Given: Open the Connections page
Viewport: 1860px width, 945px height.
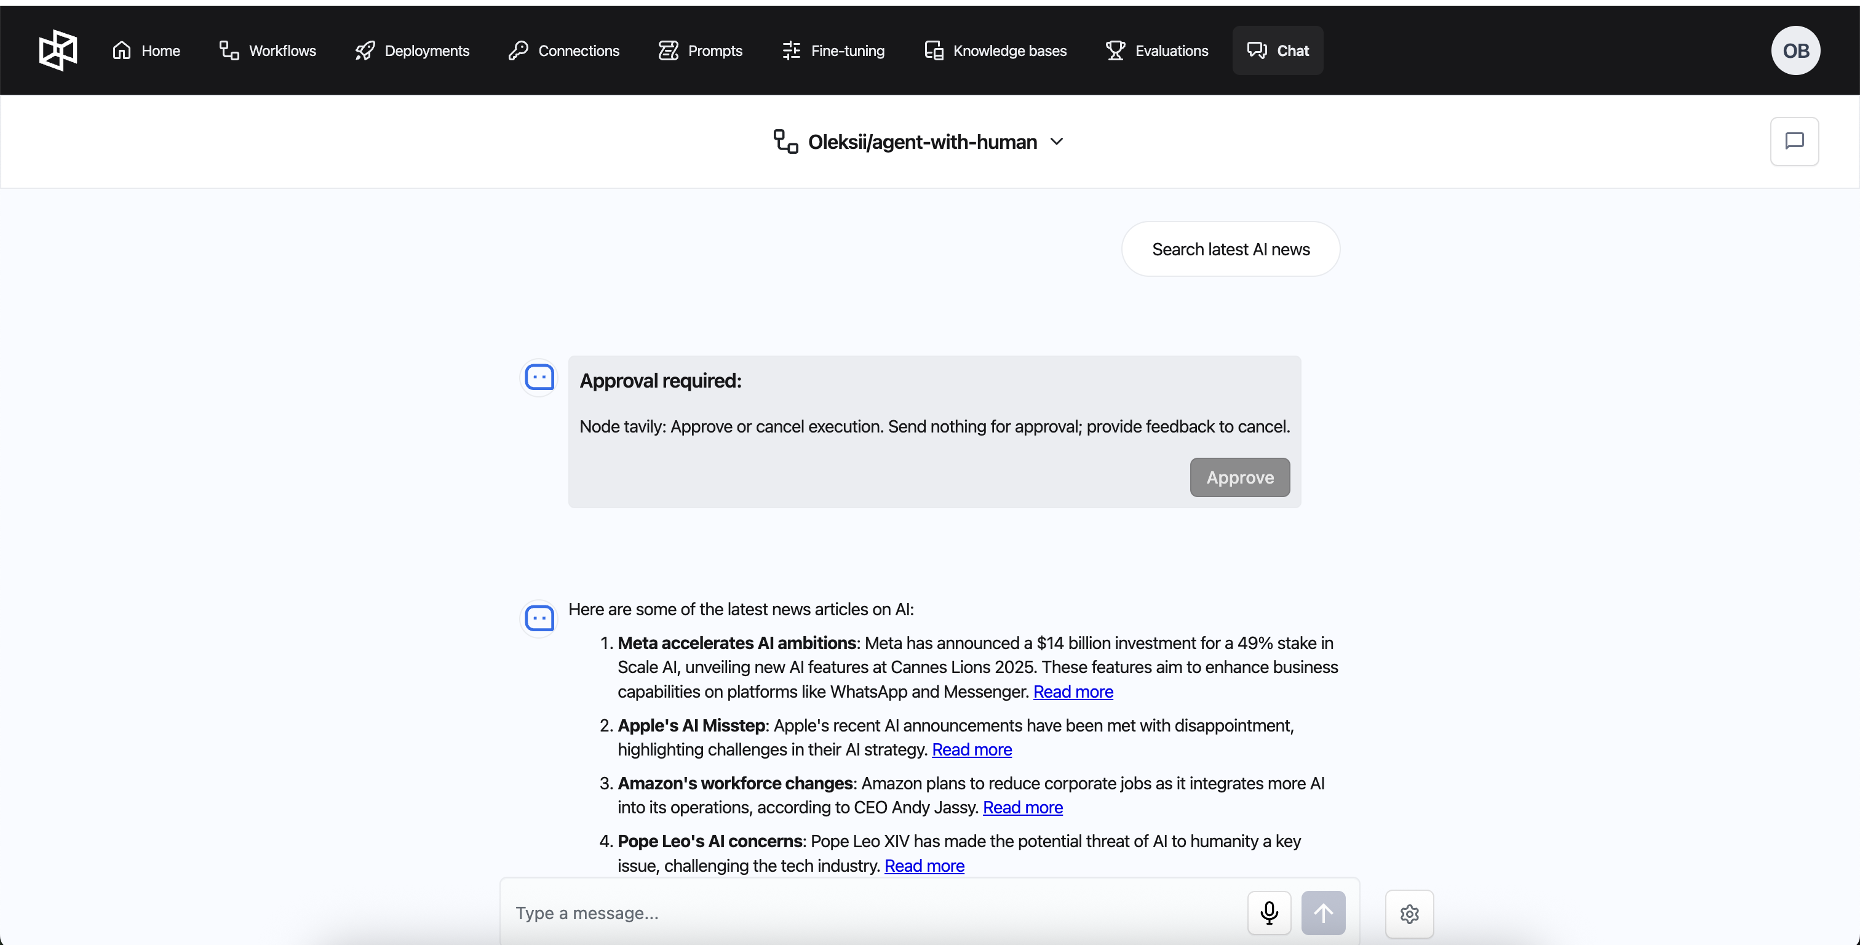Looking at the screenshot, I should coord(564,50).
